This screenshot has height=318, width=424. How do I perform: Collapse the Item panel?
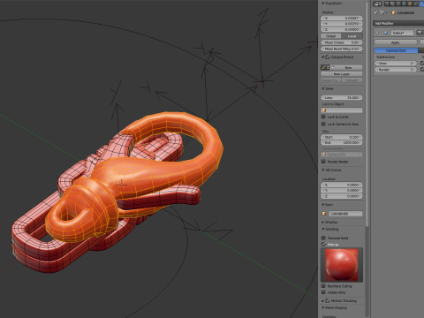(322, 205)
